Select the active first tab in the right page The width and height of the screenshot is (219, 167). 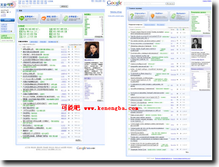click(x=135, y=25)
